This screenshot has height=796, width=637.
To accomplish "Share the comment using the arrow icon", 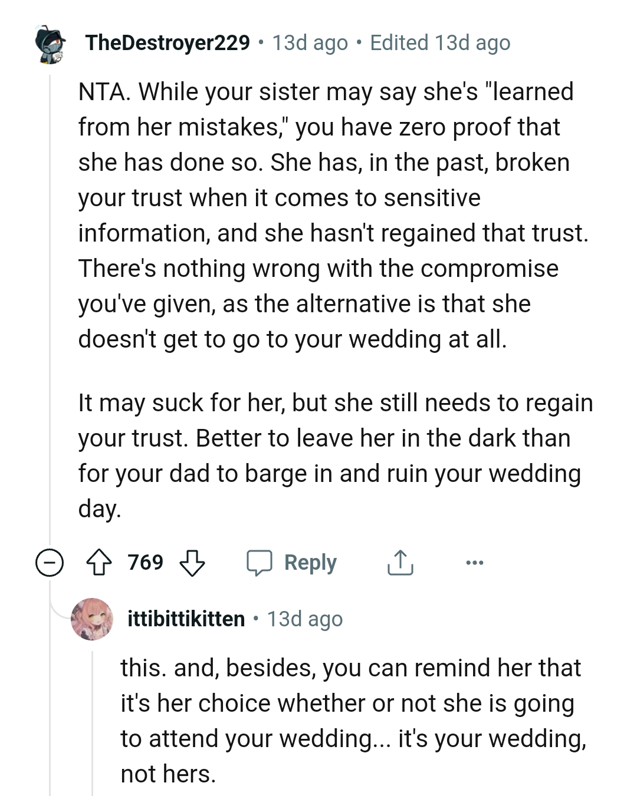I will (x=400, y=562).
